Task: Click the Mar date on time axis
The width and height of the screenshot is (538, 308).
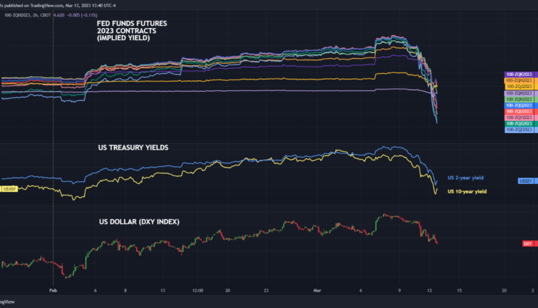Action: pos(317,291)
